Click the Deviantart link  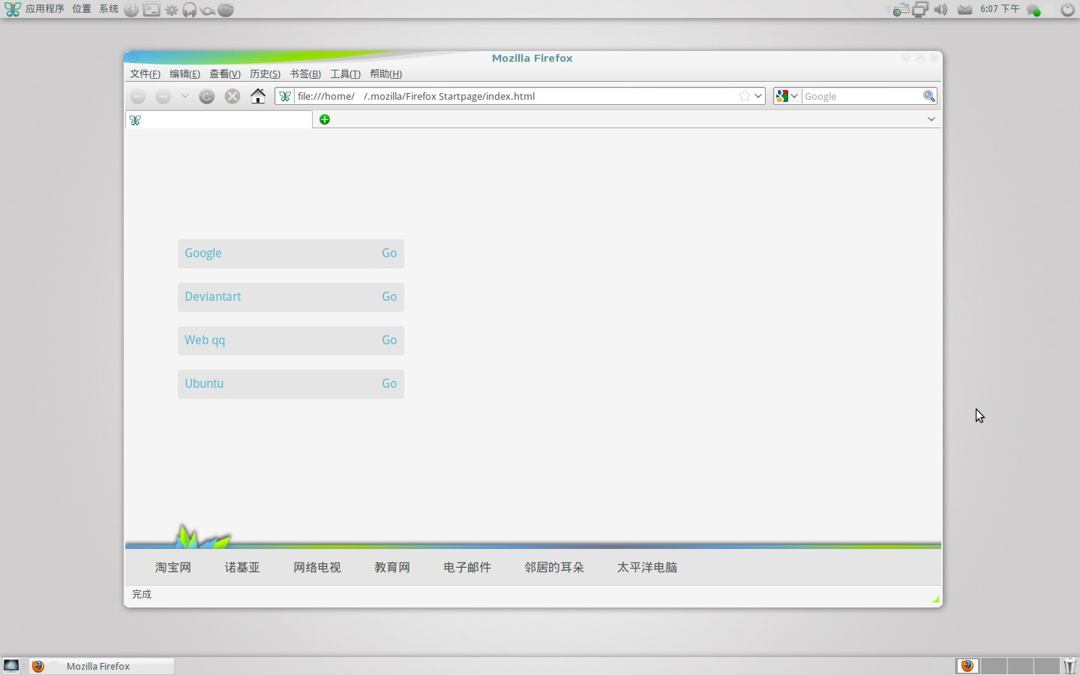pos(213,297)
